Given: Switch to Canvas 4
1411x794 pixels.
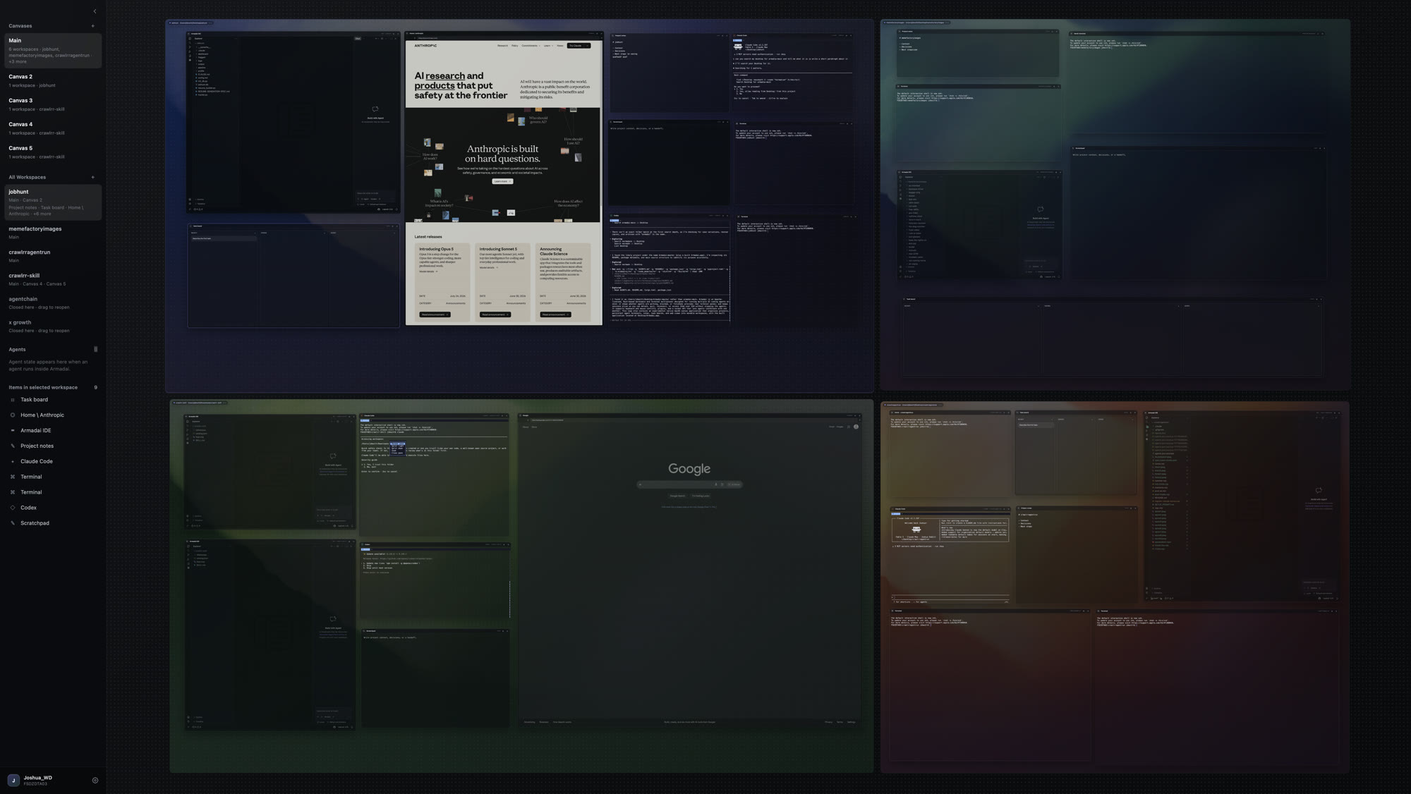Looking at the screenshot, I should (53, 128).
